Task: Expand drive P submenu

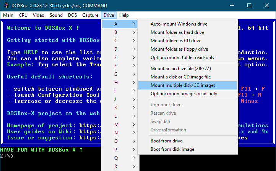Action: pos(120,150)
